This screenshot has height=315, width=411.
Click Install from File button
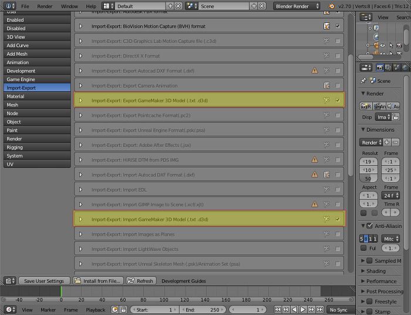point(98,281)
